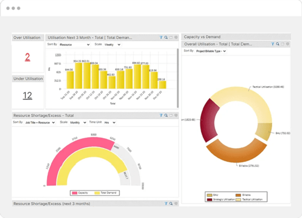302x218 pixels.
Task: Click filter icon in Utilisation Next 3 Month panel
Action: coord(161,38)
